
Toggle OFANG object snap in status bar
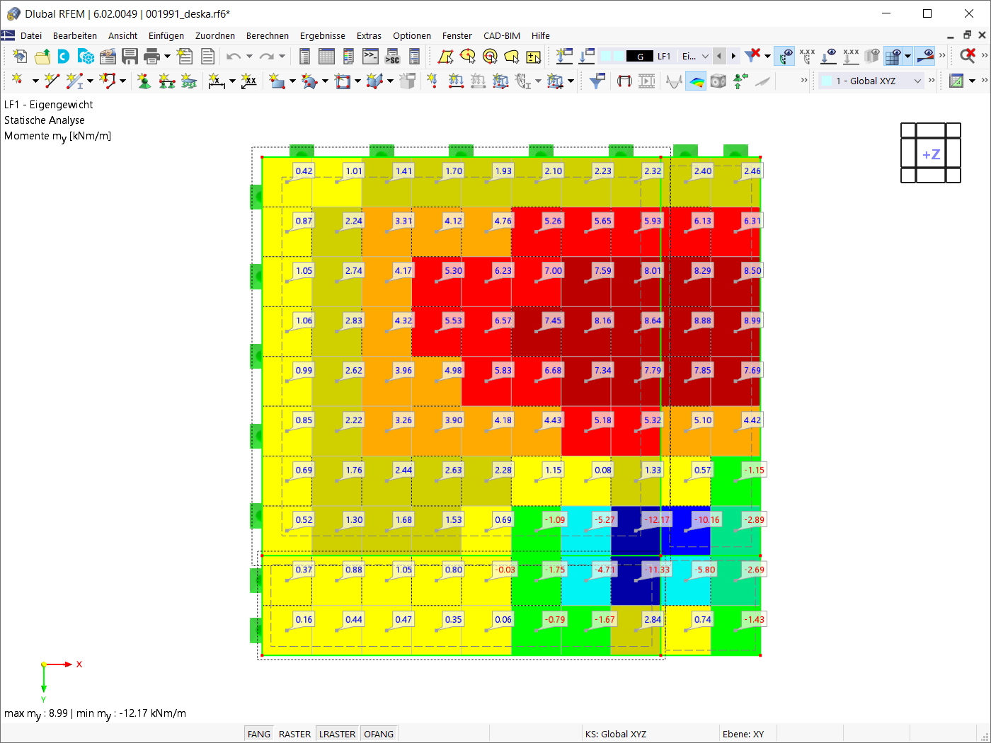[x=379, y=734]
